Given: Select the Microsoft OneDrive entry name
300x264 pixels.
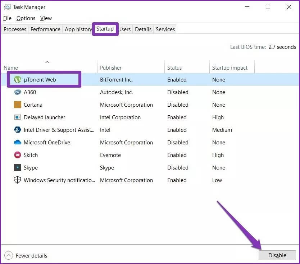Looking at the screenshot, I should 47,143.
